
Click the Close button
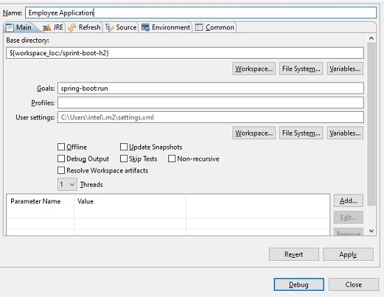click(x=354, y=284)
